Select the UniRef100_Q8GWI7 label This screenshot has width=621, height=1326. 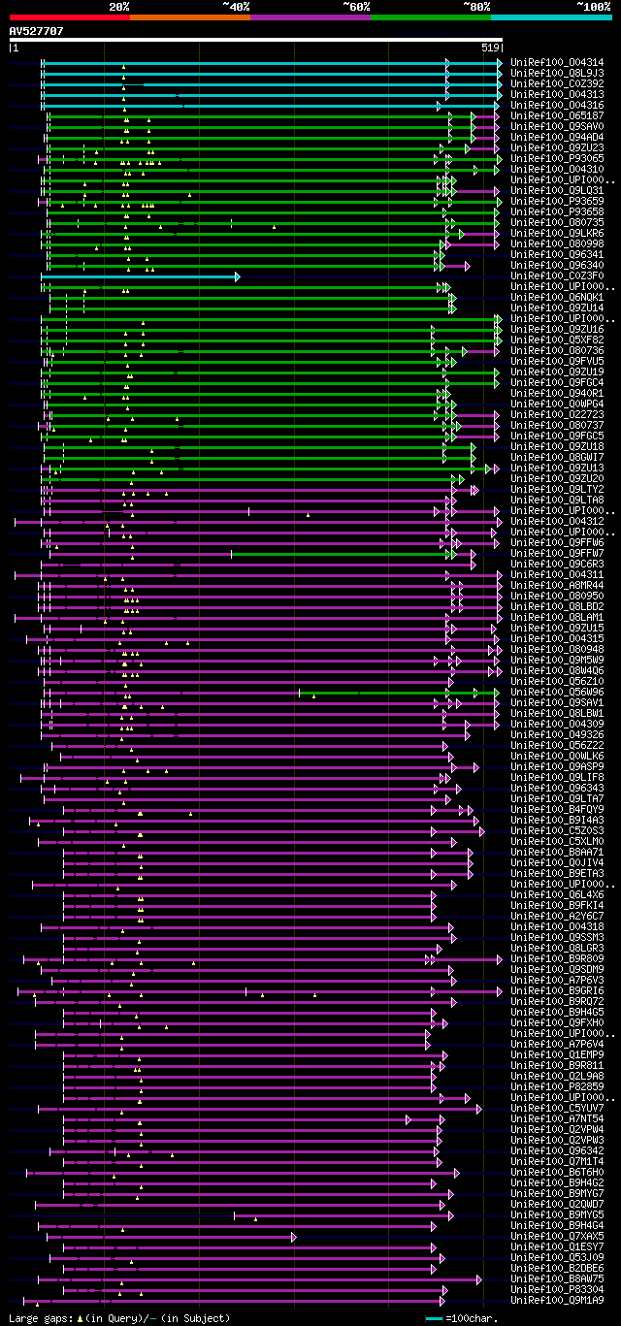[557, 457]
